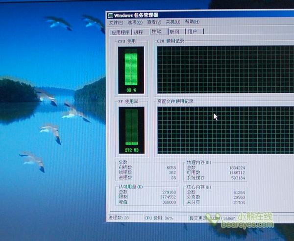Click the Task Manager title bar icon

[110, 15]
